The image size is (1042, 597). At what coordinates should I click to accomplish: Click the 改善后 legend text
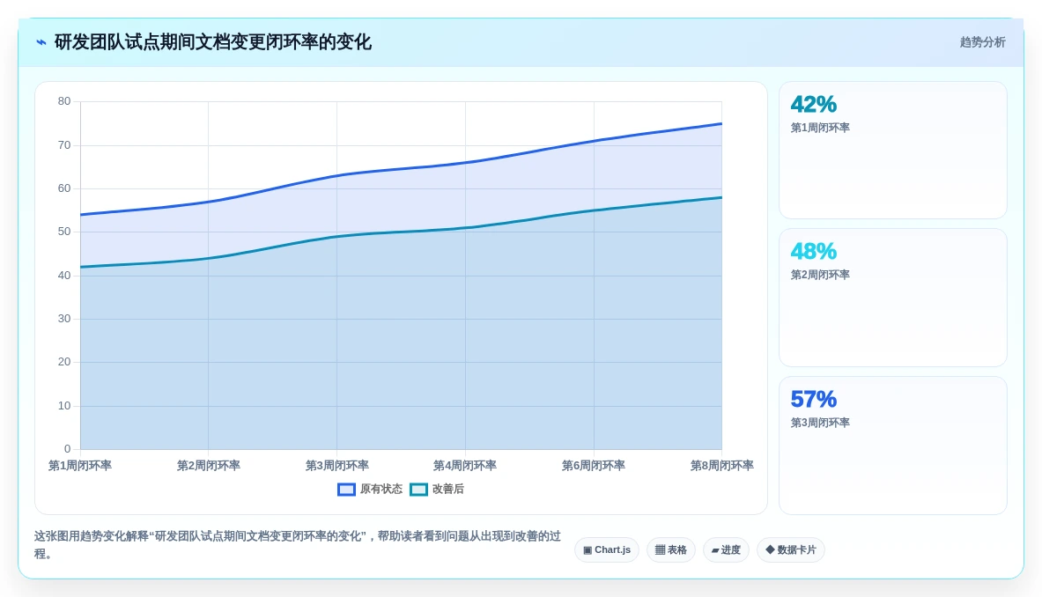[x=448, y=490]
